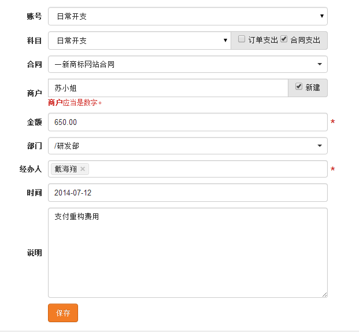
Task: Toggle the 新建 merchant checkbox
Action: 298,87
